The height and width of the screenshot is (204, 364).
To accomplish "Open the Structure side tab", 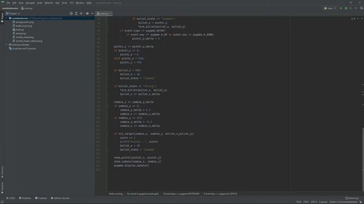I will (2, 172).
